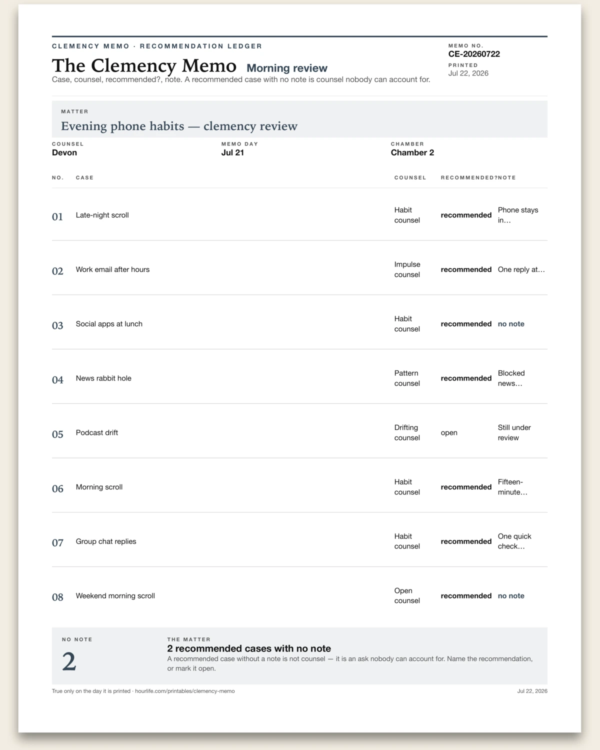The height and width of the screenshot is (750, 600).
Task: Select News rabbit hole case
Action: [x=103, y=378]
